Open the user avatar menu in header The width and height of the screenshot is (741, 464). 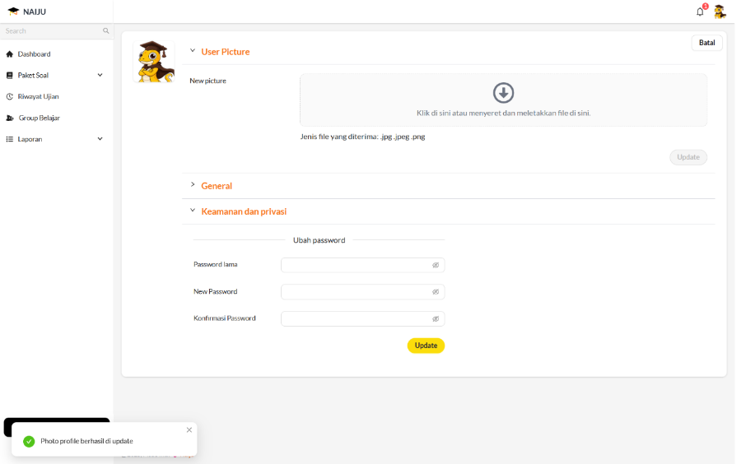720,12
